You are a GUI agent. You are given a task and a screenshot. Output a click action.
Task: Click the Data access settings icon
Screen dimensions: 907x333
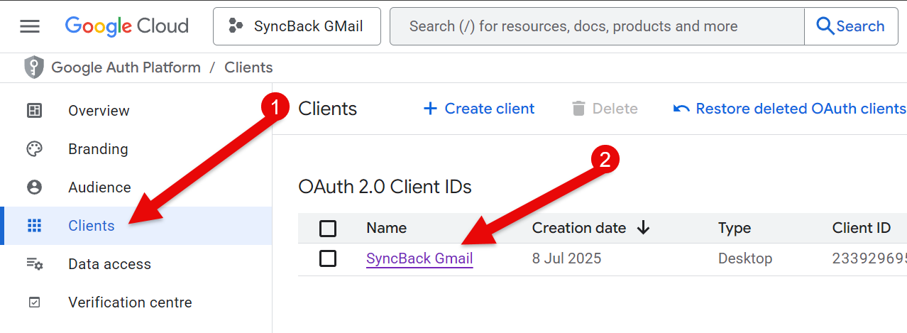click(34, 264)
